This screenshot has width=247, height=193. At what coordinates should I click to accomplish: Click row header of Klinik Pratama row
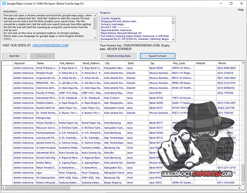(x=7, y=68)
